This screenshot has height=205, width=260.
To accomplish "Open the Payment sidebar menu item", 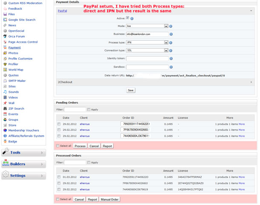I will pyautogui.click(x=14, y=47).
